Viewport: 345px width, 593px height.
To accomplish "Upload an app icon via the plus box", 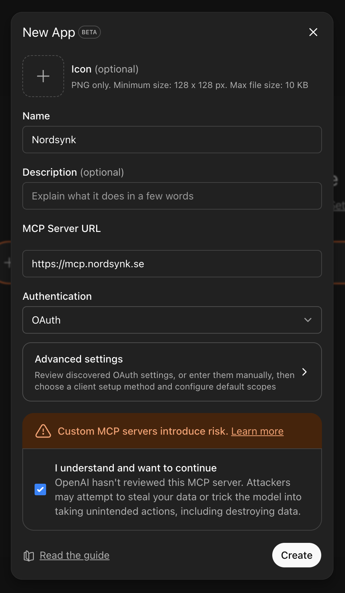I will (43, 76).
